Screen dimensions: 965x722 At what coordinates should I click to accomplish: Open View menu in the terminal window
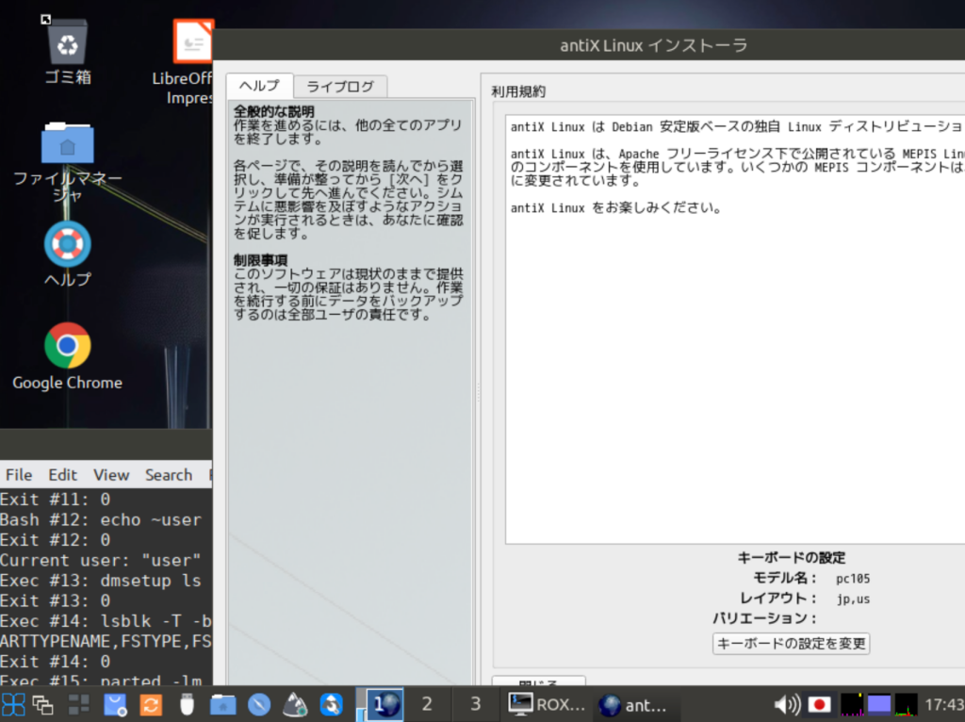(111, 474)
